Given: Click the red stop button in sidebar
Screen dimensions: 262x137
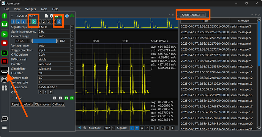Looking at the screenshot, I should pos(5,43).
